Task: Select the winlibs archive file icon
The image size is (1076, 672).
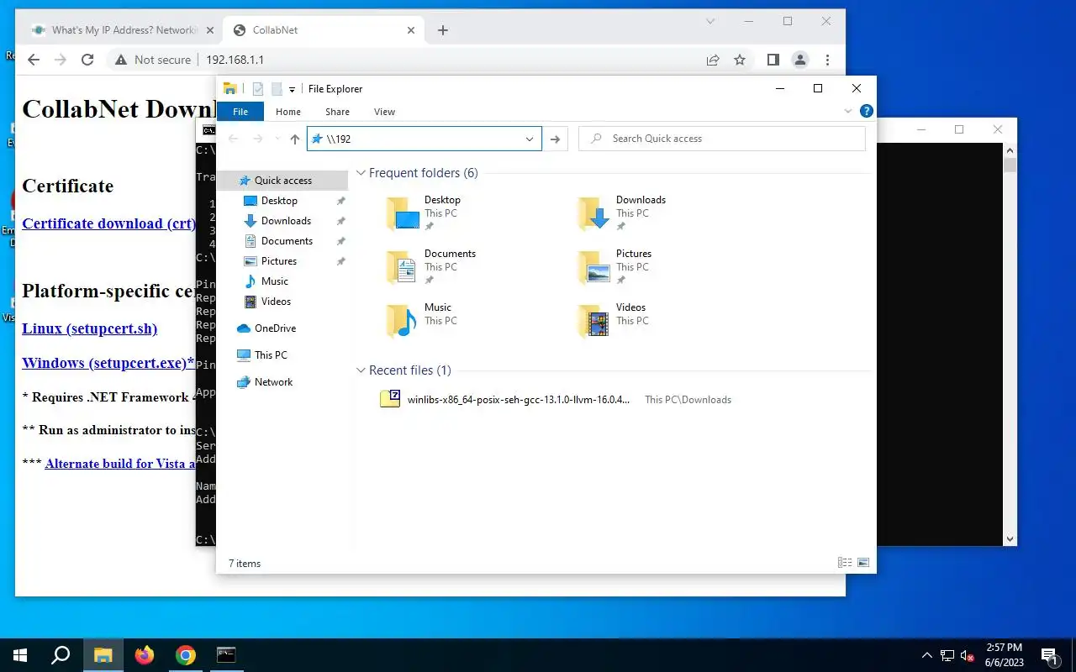Action: click(x=390, y=399)
